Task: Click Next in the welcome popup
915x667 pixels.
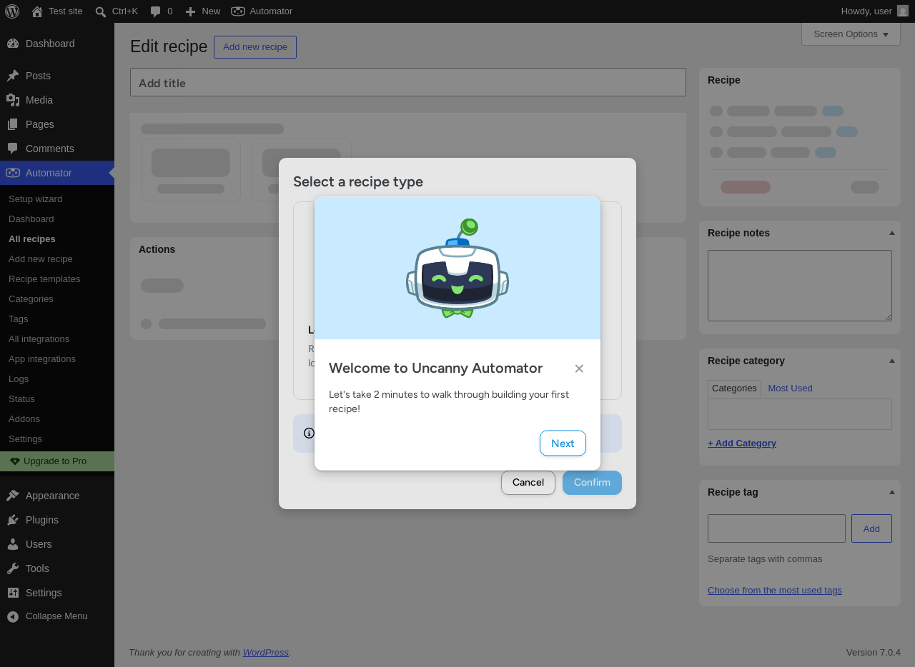Action: point(563,443)
